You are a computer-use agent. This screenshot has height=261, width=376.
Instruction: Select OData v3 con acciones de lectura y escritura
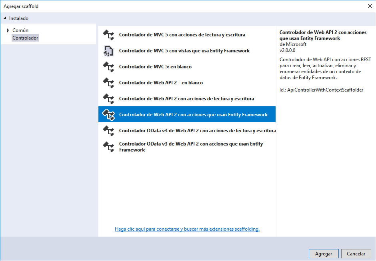click(x=187, y=131)
